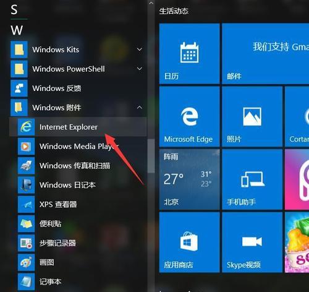Expand the Windows Kits folder chevron
The image size is (309, 292).
(x=140, y=49)
